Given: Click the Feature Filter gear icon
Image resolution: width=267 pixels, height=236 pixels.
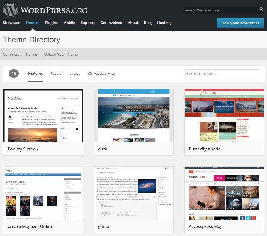Looking at the screenshot, I should click(x=90, y=74).
